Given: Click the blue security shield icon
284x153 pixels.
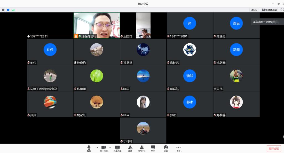Looking at the screenshot, I should coord(8,10).
